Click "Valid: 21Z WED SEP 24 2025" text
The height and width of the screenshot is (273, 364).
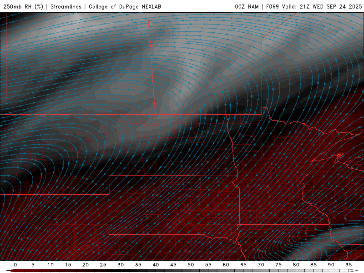322,7
